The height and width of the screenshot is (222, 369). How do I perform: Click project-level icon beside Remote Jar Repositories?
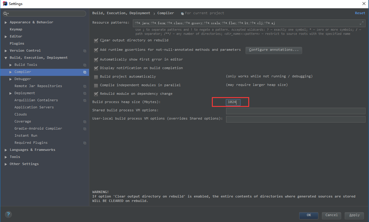85,86
